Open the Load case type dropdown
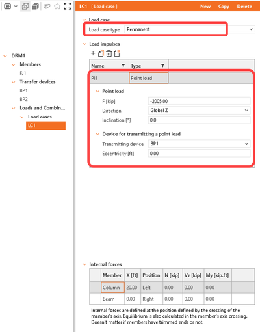 tap(251, 29)
